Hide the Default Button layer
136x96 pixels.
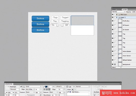pos(113,60)
